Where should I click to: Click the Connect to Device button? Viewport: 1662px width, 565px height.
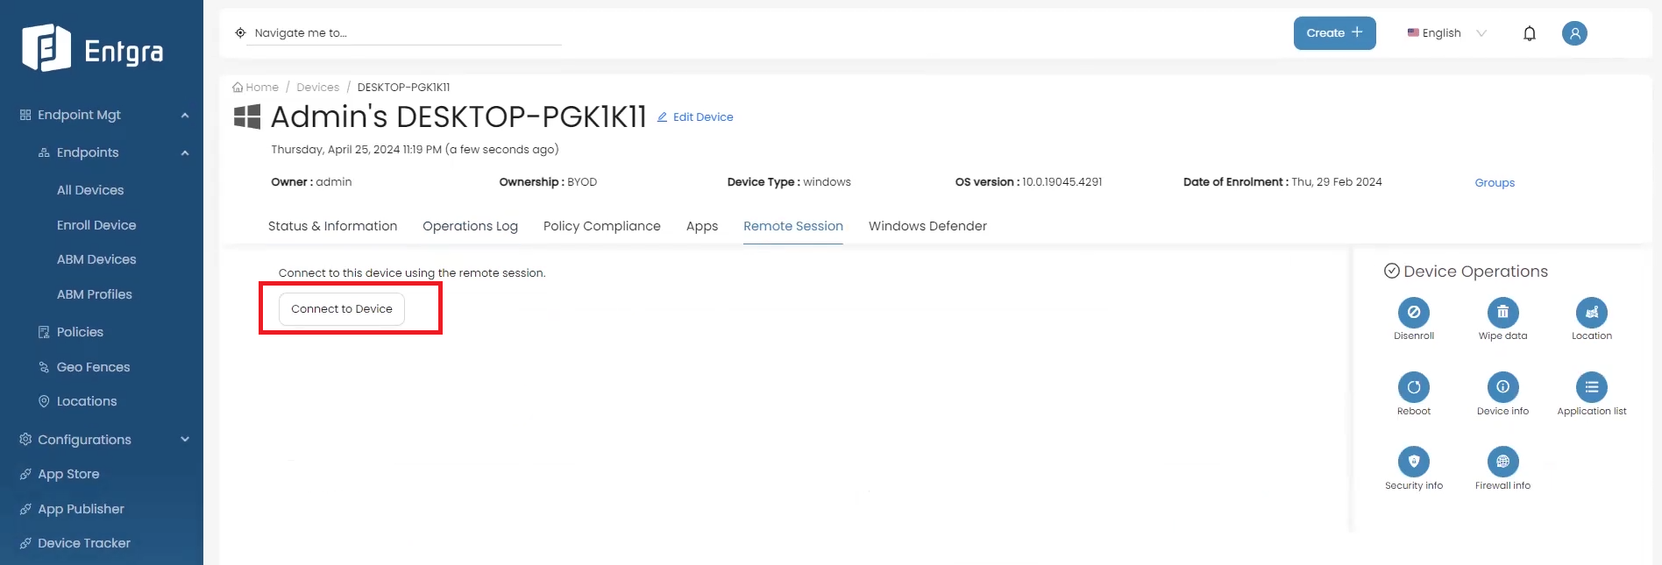[341, 309]
